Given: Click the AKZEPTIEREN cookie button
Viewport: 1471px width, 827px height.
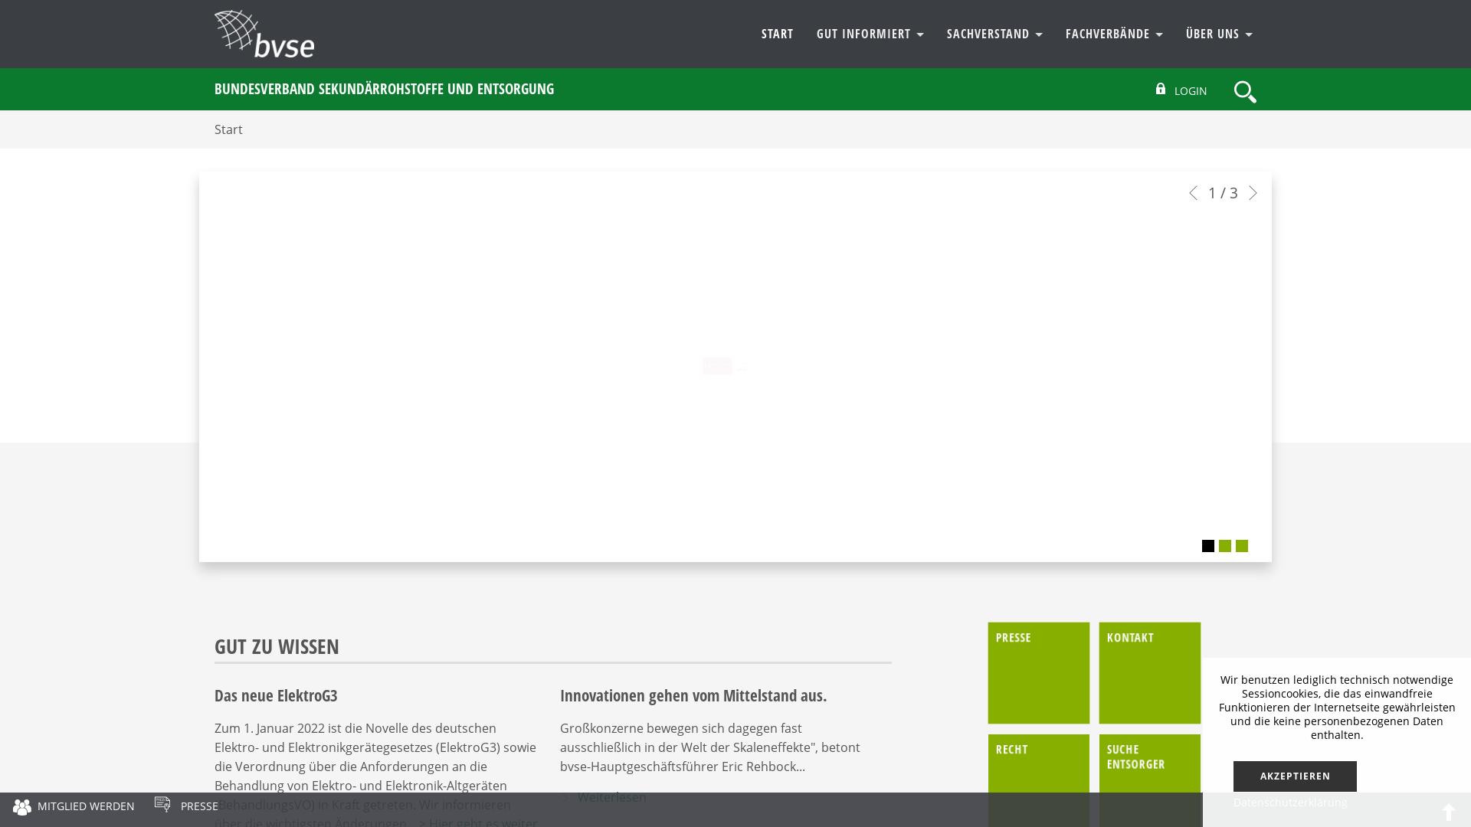Looking at the screenshot, I should pos(1294,776).
